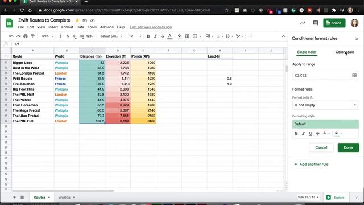The width and height of the screenshot is (364, 205).
Task: Open the font size 10 dropdown
Action: click(x=135, y=36)
